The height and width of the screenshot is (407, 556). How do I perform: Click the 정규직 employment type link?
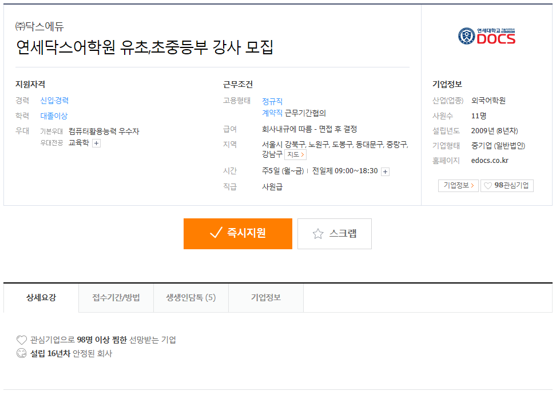click(x=272, y=101)
